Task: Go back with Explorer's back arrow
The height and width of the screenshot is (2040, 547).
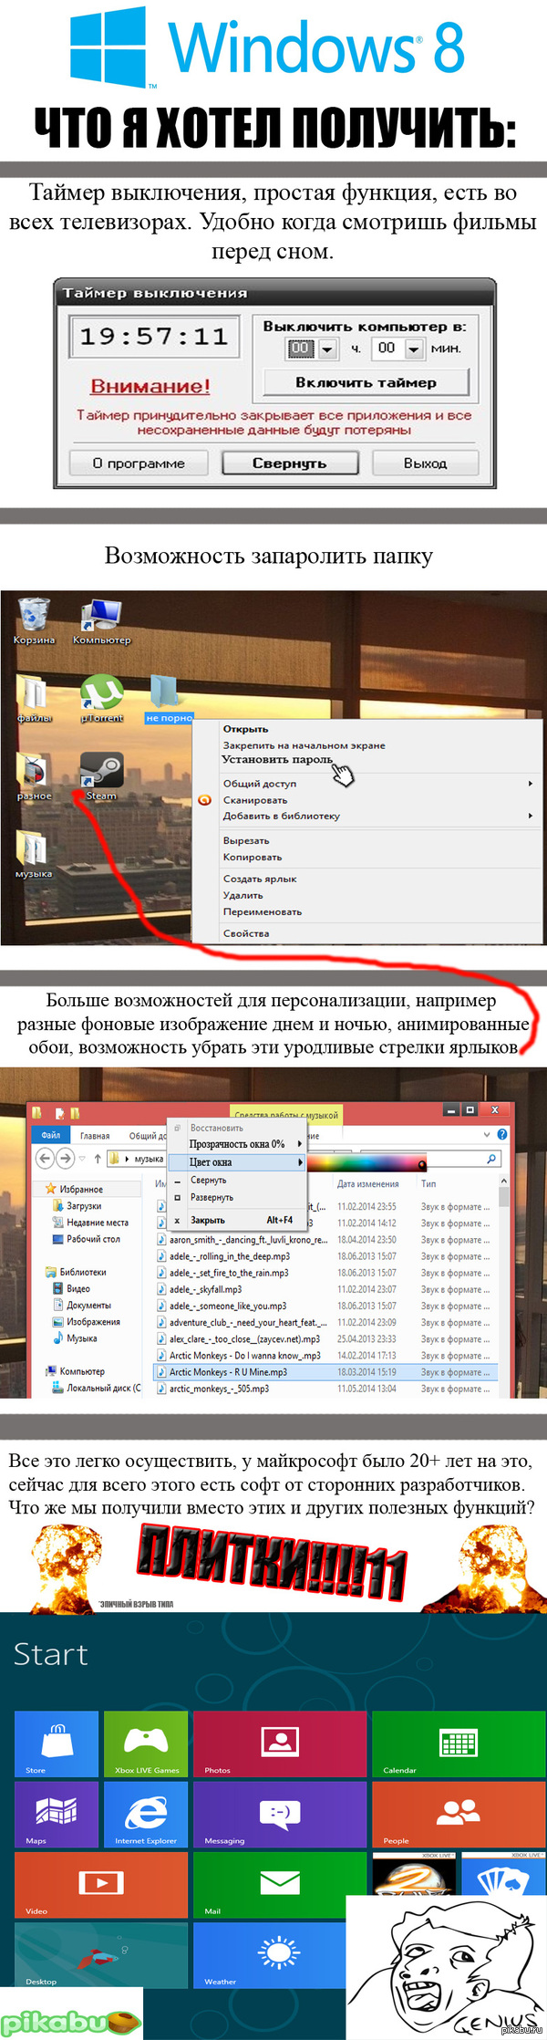Action: click(x=45, y=1158)
